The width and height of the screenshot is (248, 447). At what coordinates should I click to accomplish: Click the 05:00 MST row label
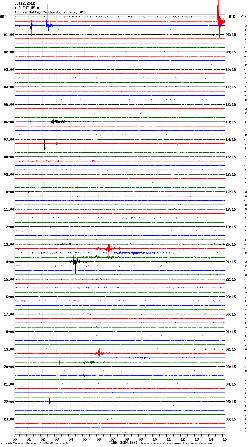click(9, 105)
